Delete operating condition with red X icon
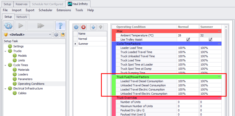Image resolution: width=235 pixels, height=116 pixels. (x=83, y=27)
